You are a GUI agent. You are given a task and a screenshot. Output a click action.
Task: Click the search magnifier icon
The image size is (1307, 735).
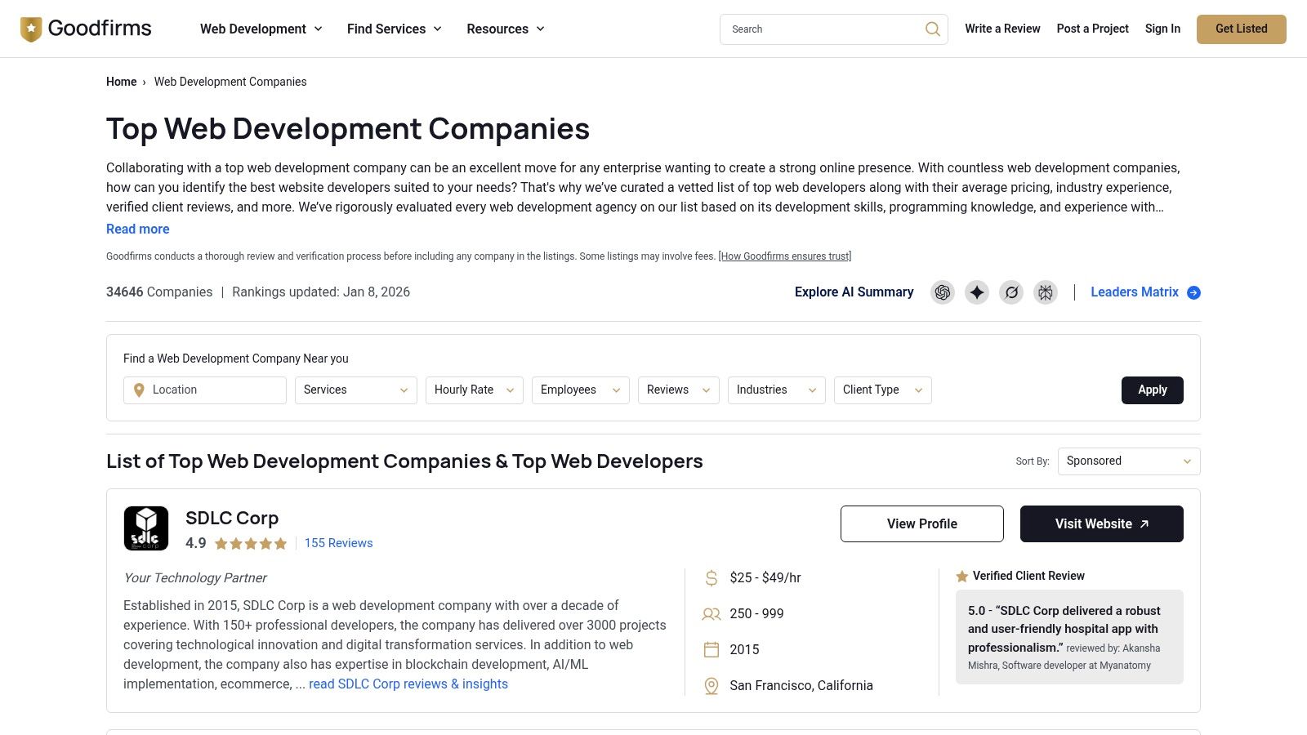[x=932, y=29]
